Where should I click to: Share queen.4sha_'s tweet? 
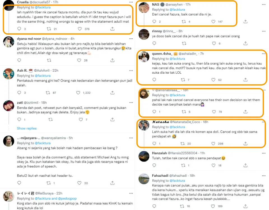click(245, 80)
